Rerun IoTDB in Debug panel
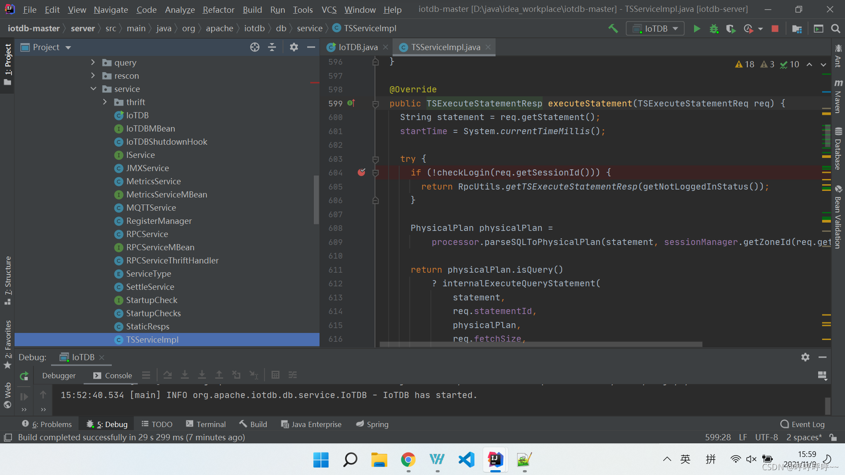Viewport: 845px width, 475px height. (24, 376)
